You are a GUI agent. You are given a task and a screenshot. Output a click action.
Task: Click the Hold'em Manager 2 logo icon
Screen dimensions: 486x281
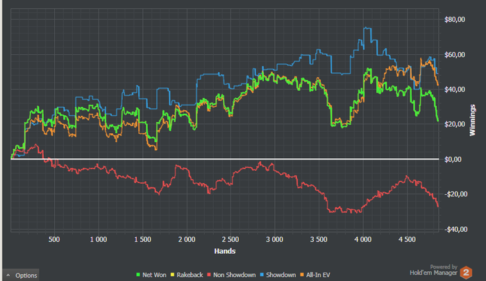[466, 273]
